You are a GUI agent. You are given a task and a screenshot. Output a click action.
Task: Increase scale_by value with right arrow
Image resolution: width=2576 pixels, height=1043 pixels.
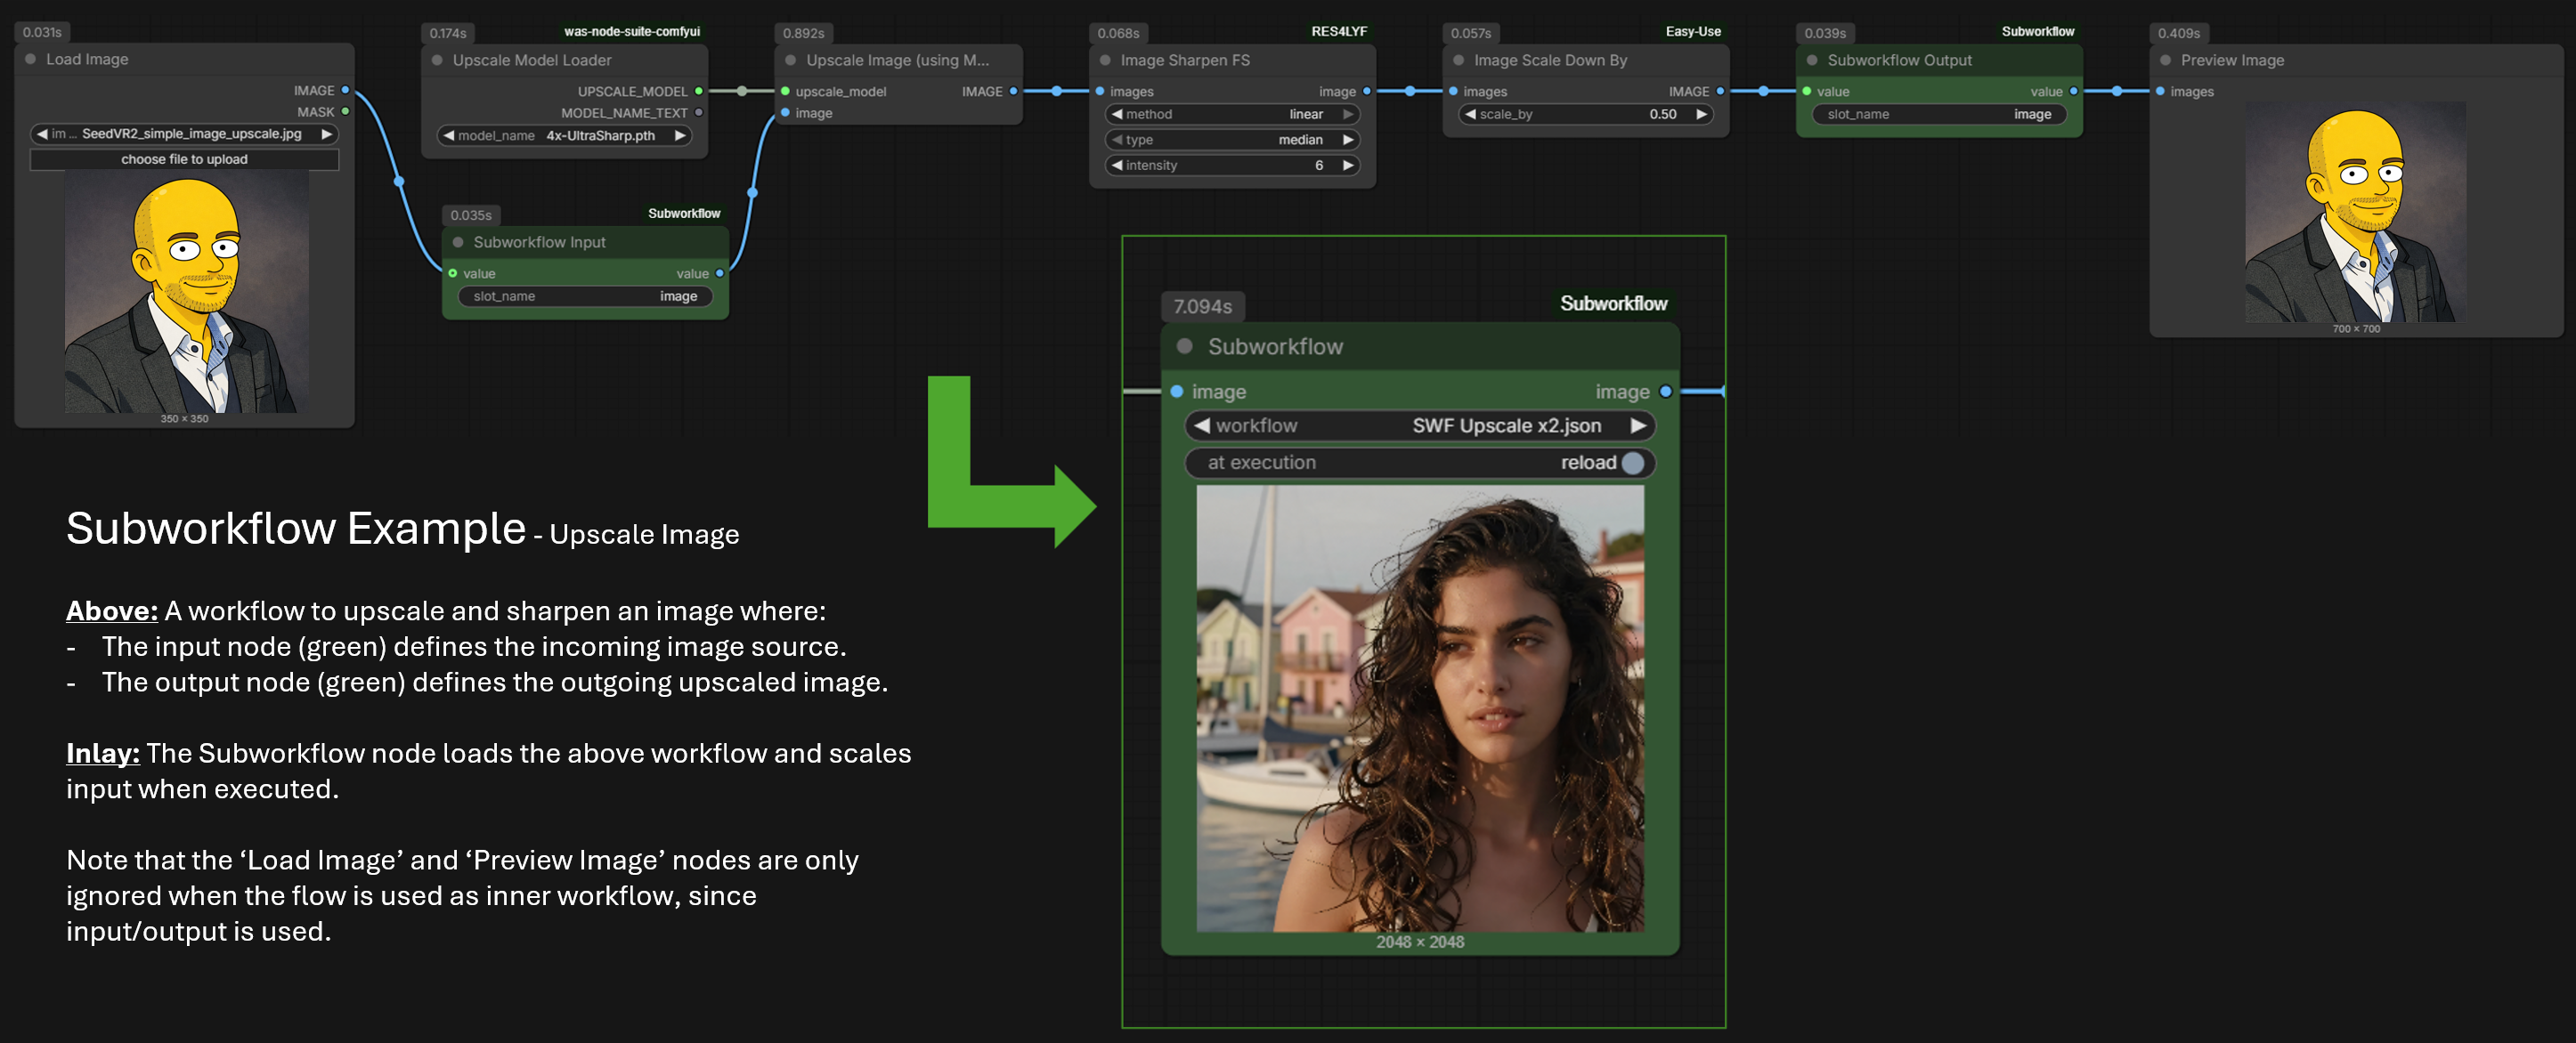tap(1701, 114)
